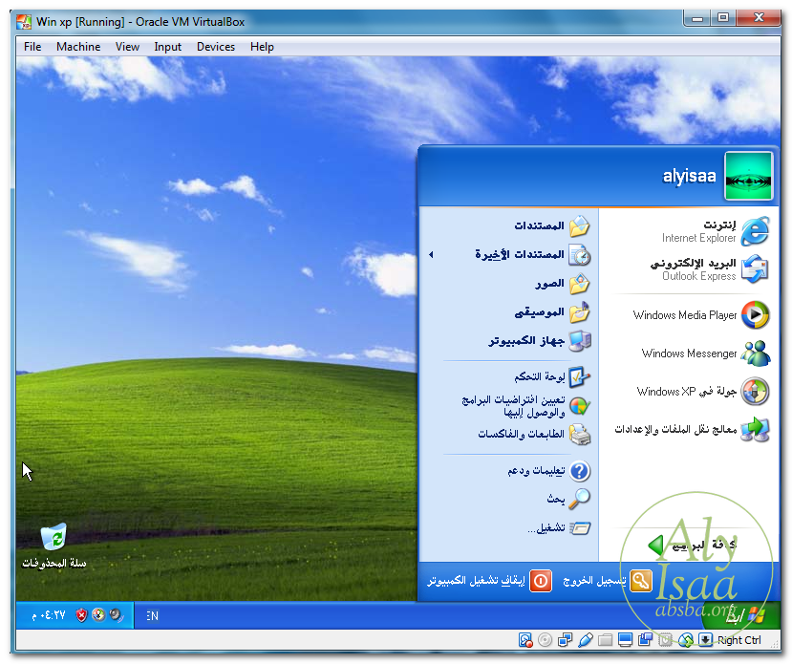
Task: Click the taskbar clock
Action: 49,616
